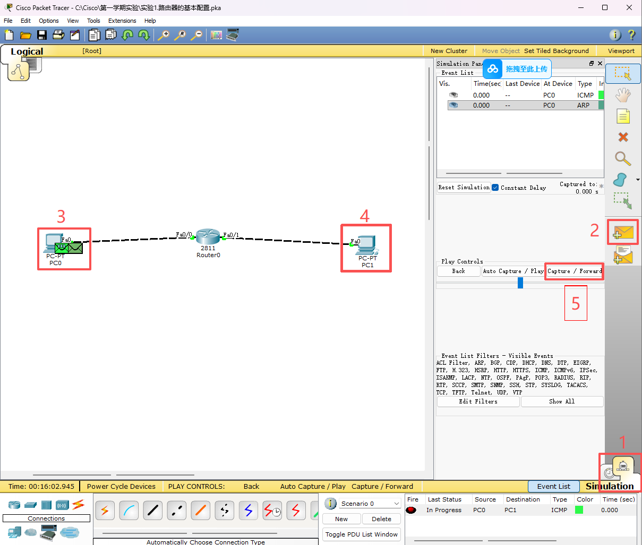Toggle the Constant Delay checkbox
Image resolution: width=642 pixels, height=545 pixels.
click(495, 188)
